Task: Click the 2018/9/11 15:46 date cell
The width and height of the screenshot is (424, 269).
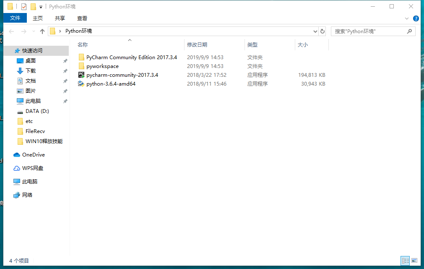Action: click(207, 84)
